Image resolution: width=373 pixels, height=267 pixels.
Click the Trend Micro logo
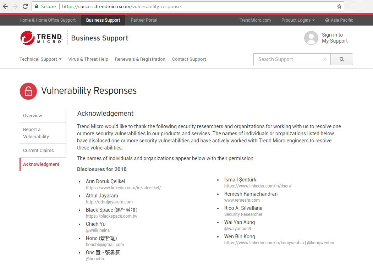(42, 38)
